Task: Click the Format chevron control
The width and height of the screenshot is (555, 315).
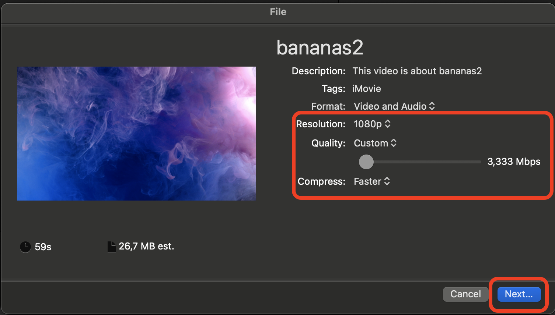Action: point(432,106)
